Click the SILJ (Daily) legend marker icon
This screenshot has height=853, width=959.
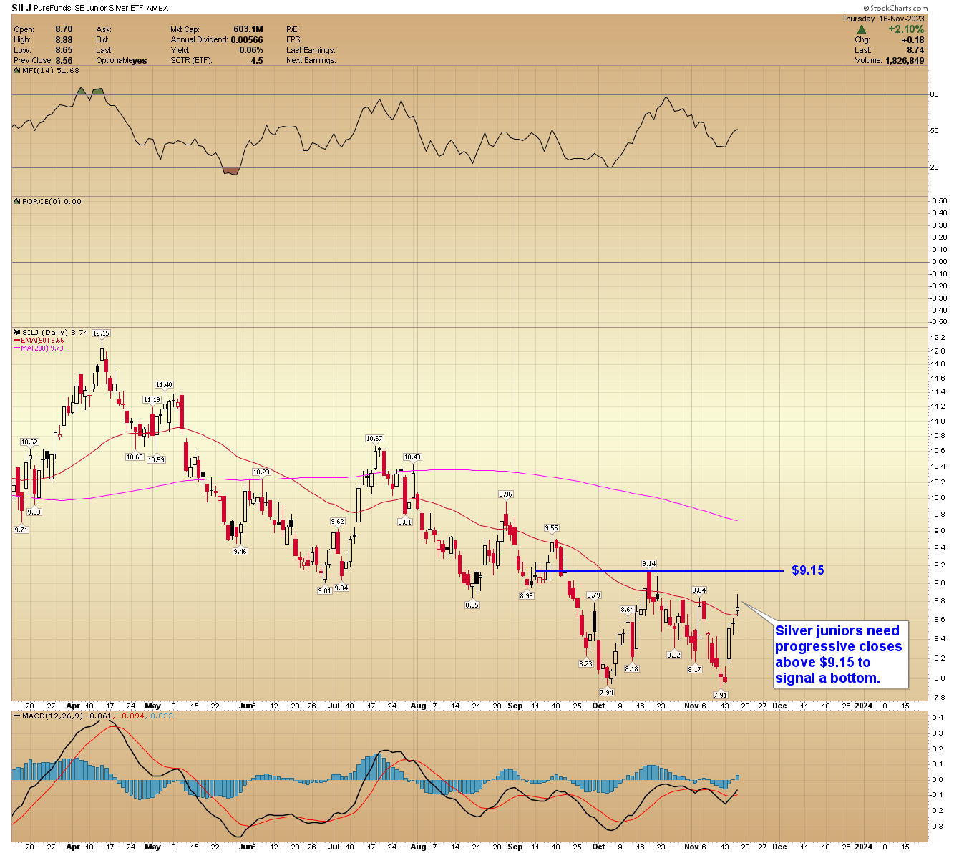pos(17,333)
